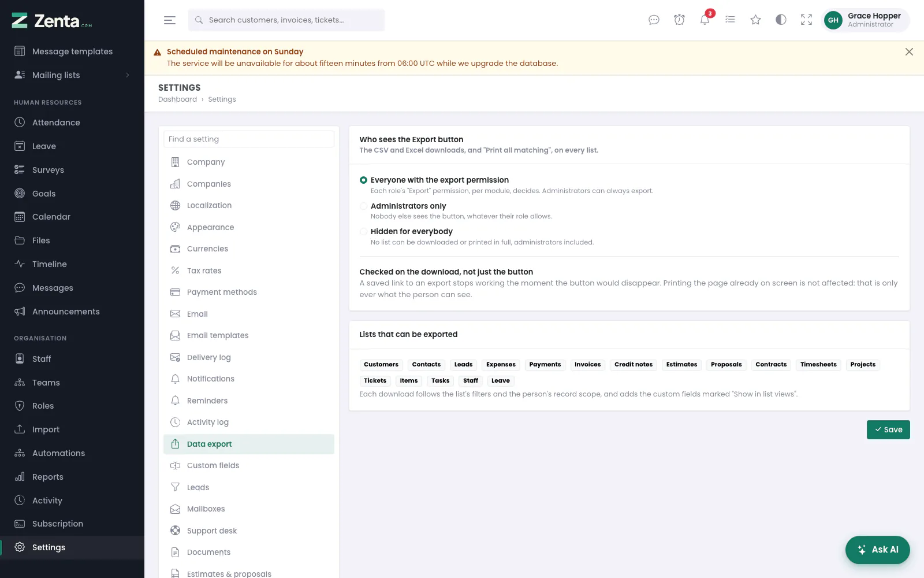Viewport: 924px width, 578px height.
Task: Open Roles in the sidebar
Action: tap(72, 406)
